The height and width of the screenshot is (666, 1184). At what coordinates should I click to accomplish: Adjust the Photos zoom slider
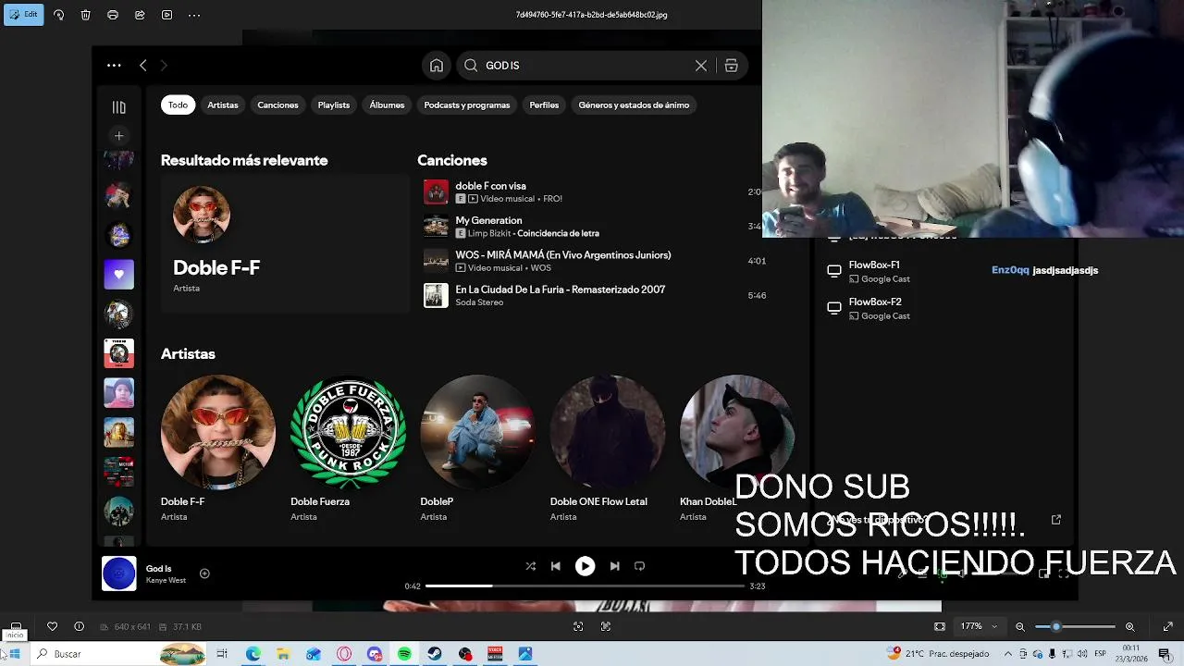point(1075,626)
